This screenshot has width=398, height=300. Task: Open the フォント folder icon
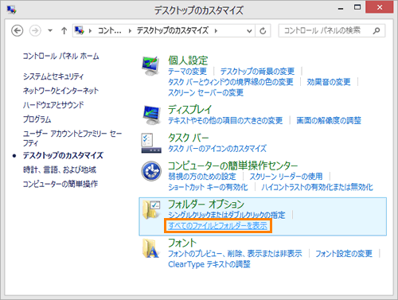click(x=151, y=248)
